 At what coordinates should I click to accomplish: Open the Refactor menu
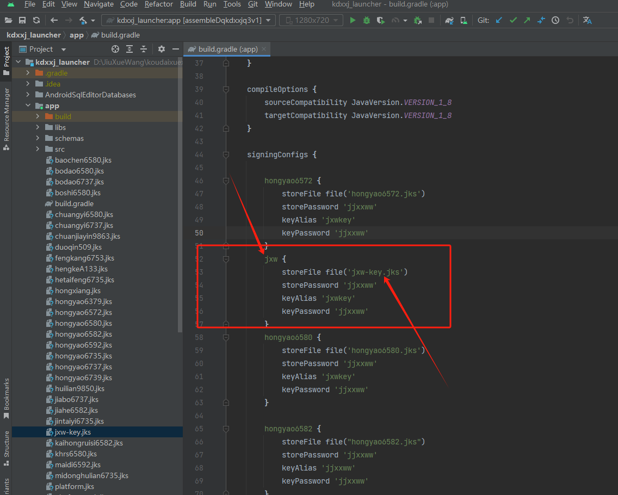[158, 4]
